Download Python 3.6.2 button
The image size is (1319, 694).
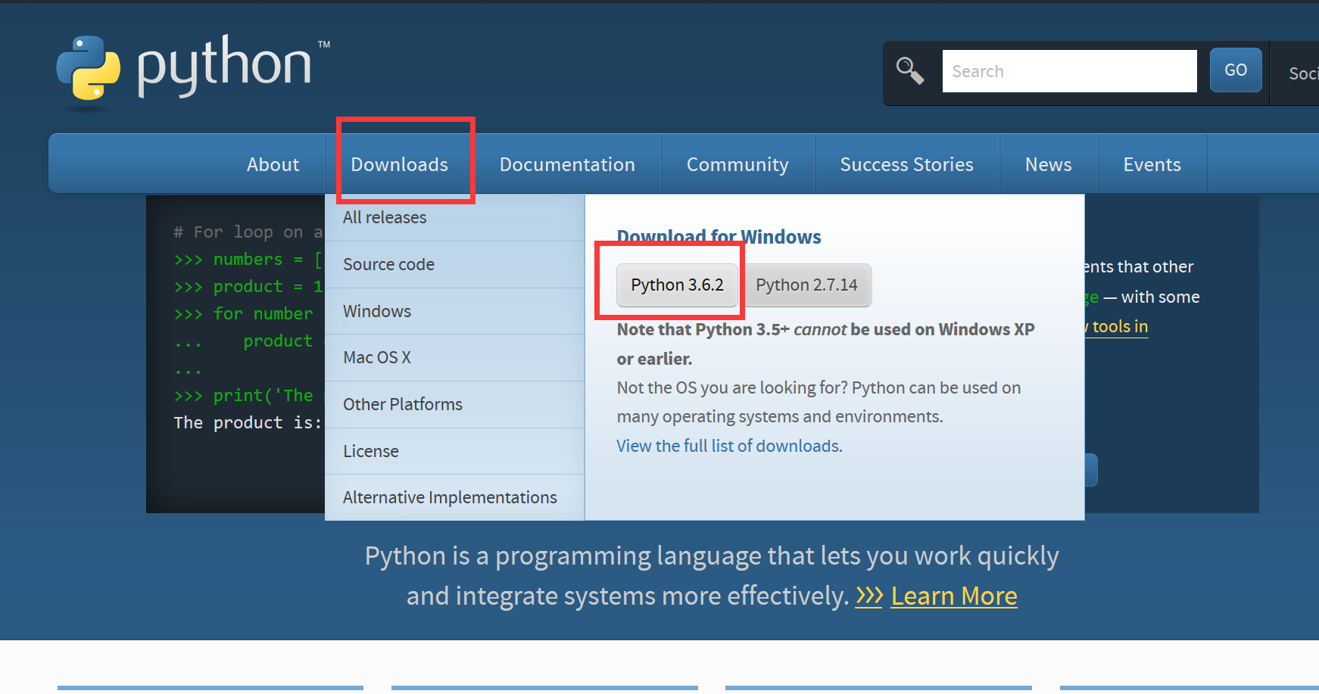coord(677,285)
